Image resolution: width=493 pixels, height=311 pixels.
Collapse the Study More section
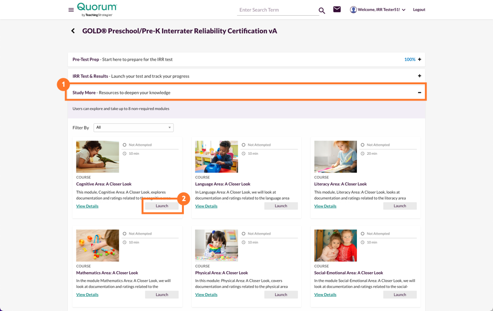pos(420,92)
